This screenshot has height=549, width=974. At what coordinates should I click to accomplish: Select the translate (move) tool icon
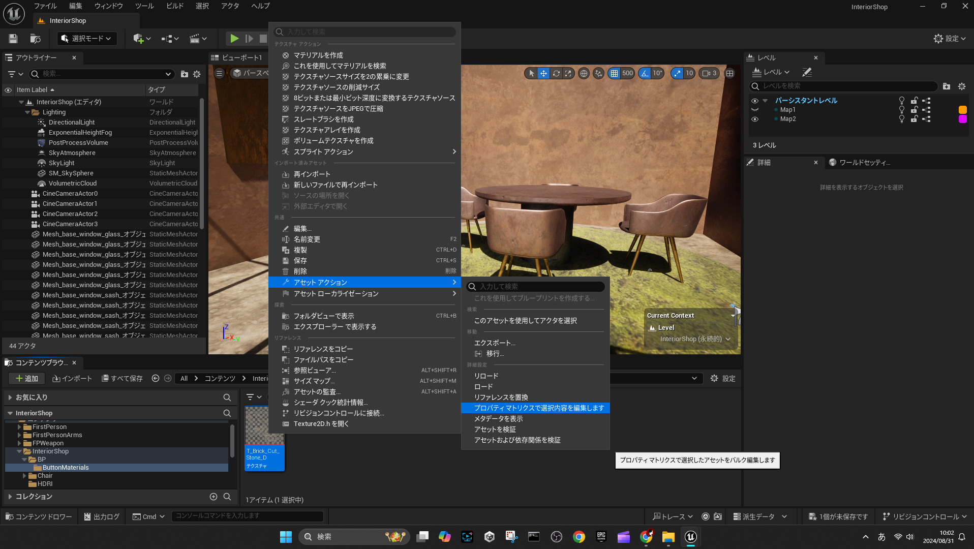[x=543, y=73]
